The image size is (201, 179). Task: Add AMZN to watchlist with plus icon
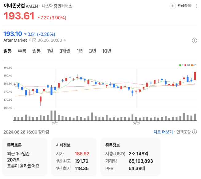click(x=172, y=6)
